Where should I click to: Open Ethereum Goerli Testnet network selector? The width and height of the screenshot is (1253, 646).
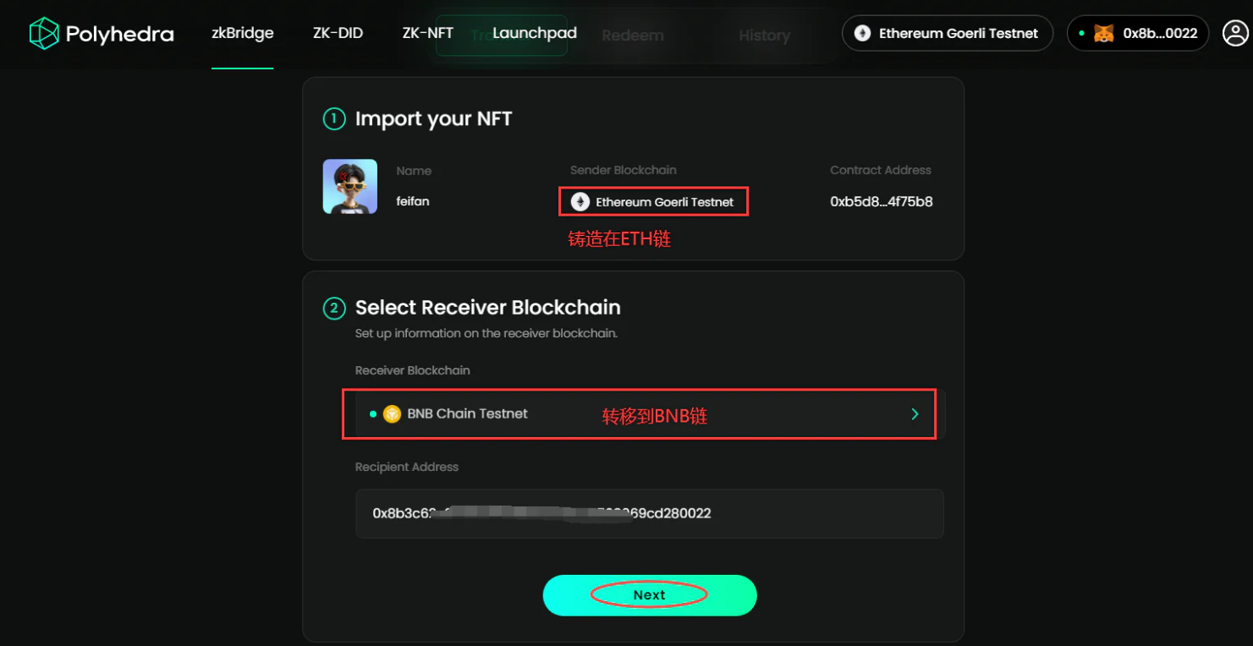click(948, 34)
